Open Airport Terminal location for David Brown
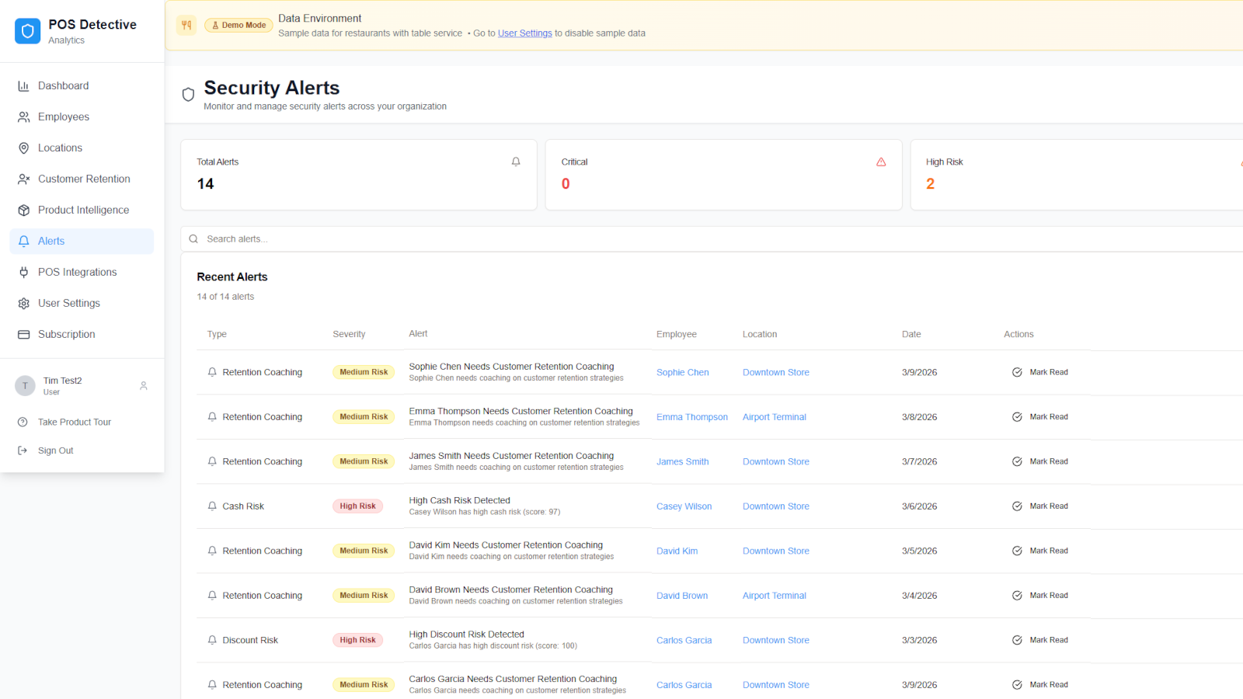 point(774,596)
